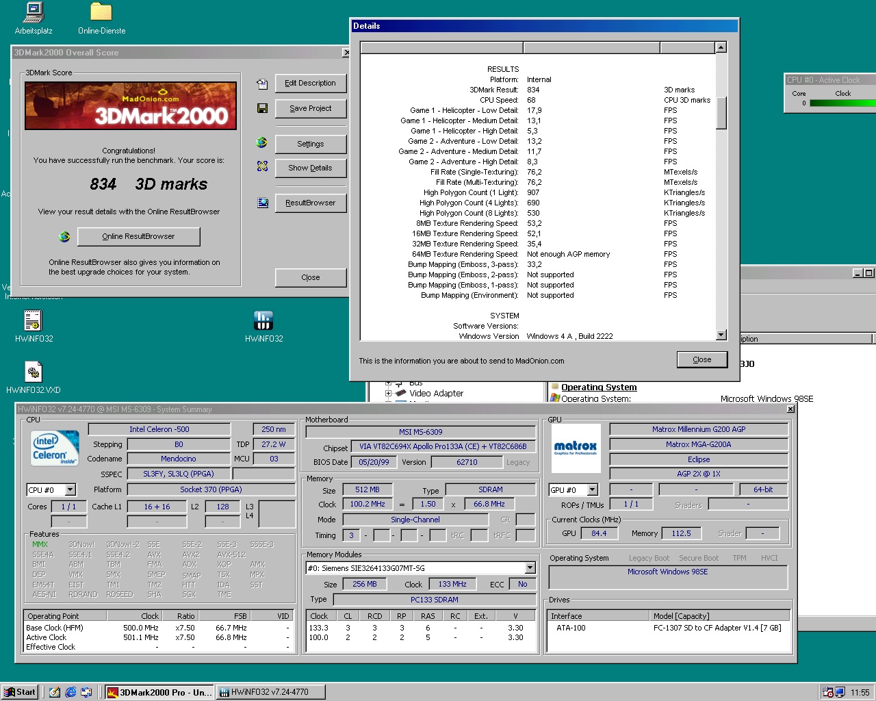Click the VIA VT82C694X chipset field
876x701 pixels.
coord(443,446)
